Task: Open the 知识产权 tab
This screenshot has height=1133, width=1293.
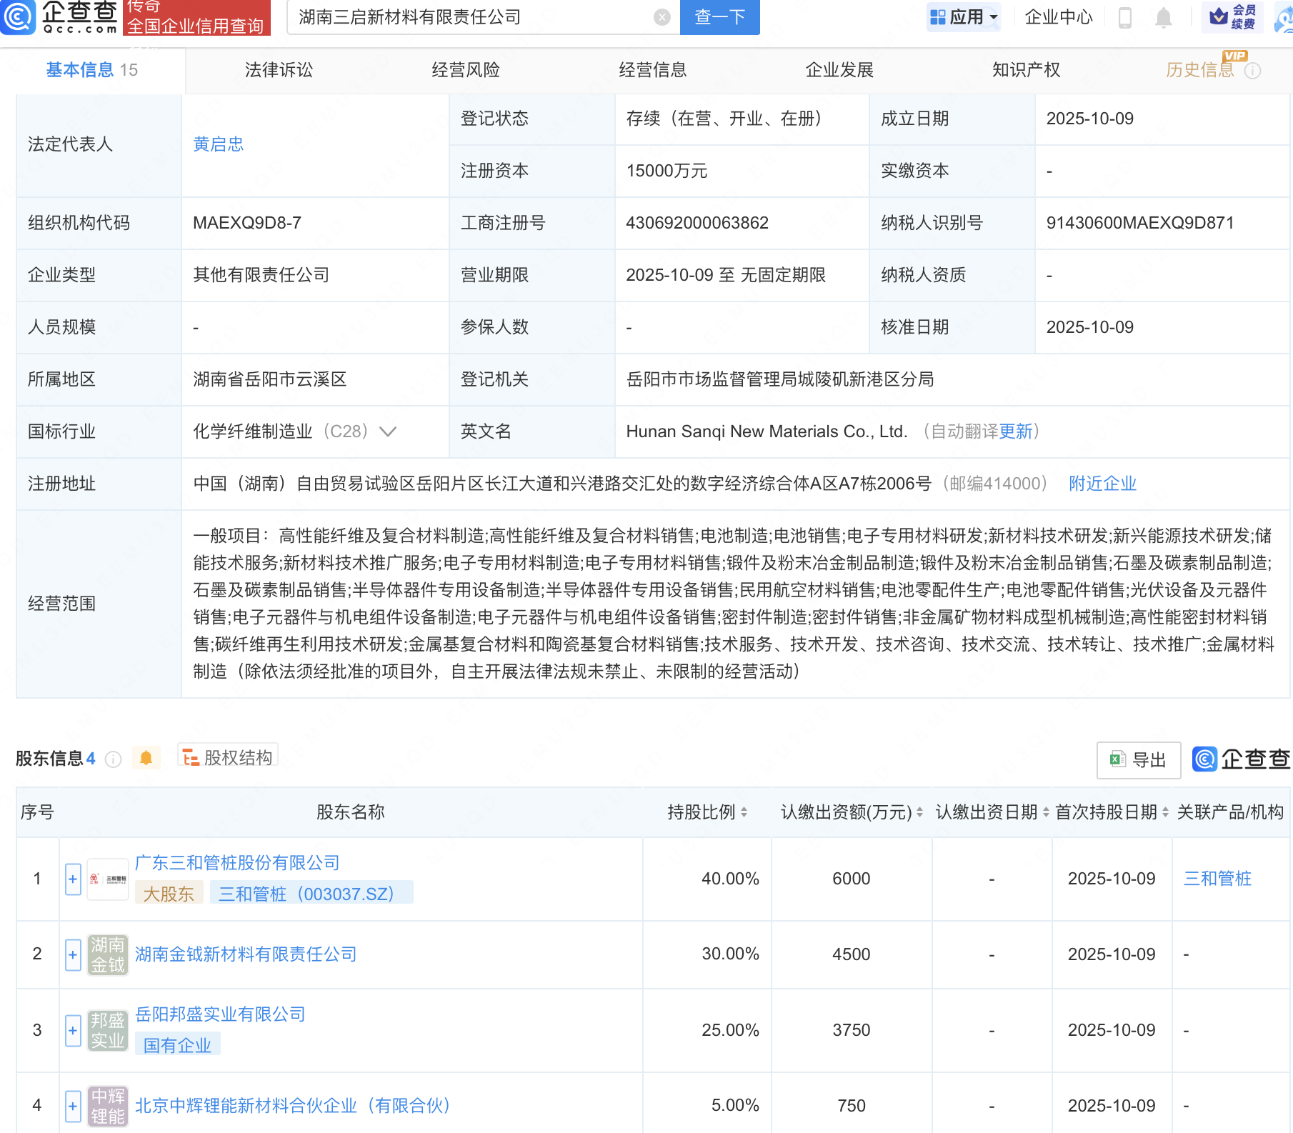Action: [1026, 70]
